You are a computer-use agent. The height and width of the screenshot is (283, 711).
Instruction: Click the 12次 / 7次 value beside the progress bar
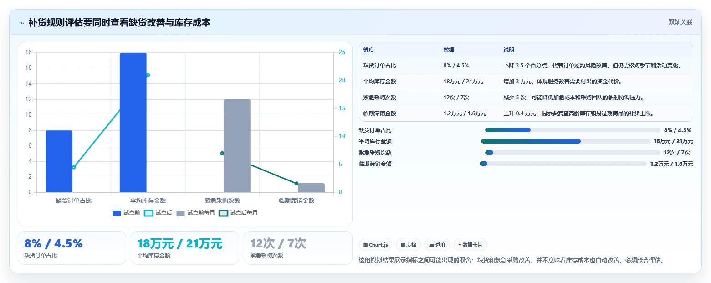[677, 153]
